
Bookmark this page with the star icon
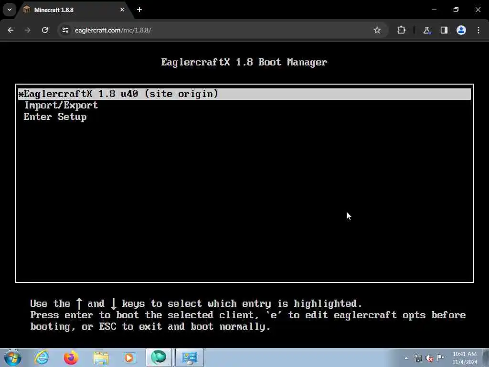tap(377, 30)
